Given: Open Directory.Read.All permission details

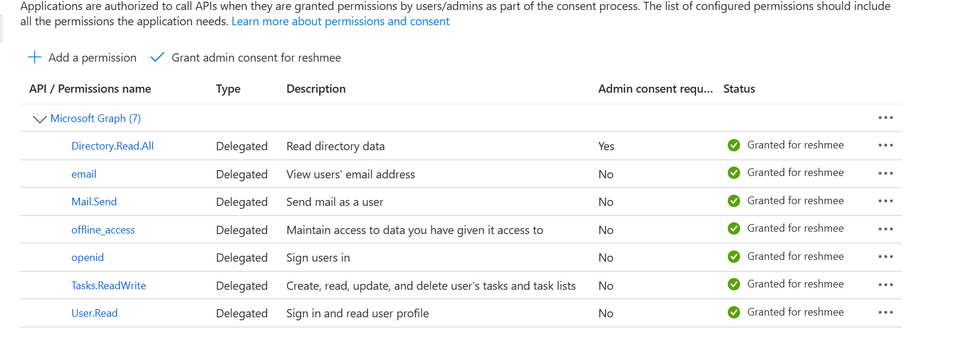Looking at the screenshot, I should click(x=113, y=146).
